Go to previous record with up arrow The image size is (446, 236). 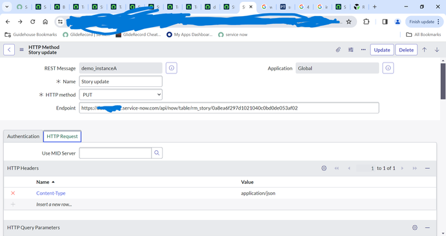click(424, 50)
